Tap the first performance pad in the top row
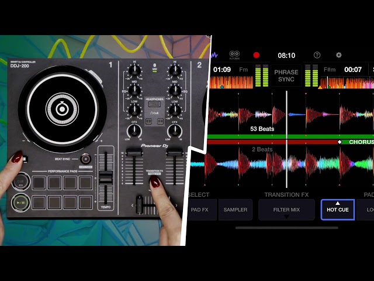Screen dimensions: 374x281 point(39,183)
